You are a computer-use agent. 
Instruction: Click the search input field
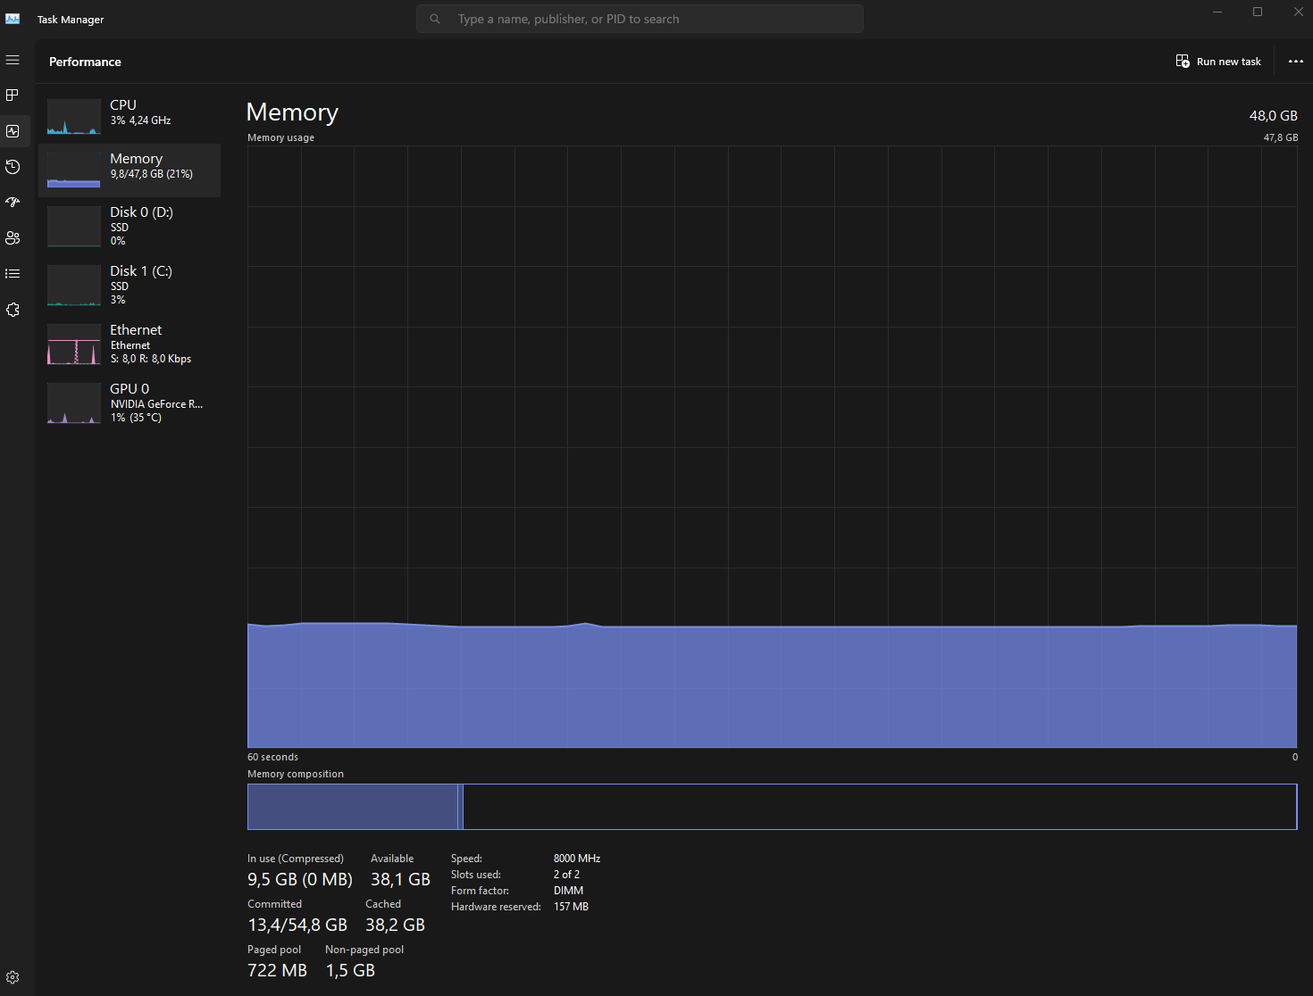[640, 18]
